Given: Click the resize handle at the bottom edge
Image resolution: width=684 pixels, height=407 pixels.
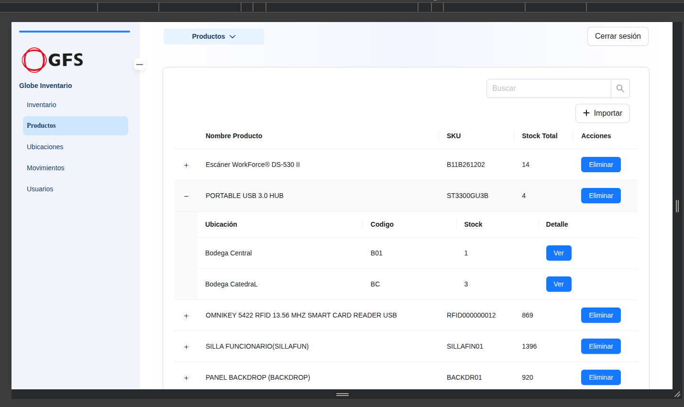Looking at the screenshot, I should click(x=342, y=395).
